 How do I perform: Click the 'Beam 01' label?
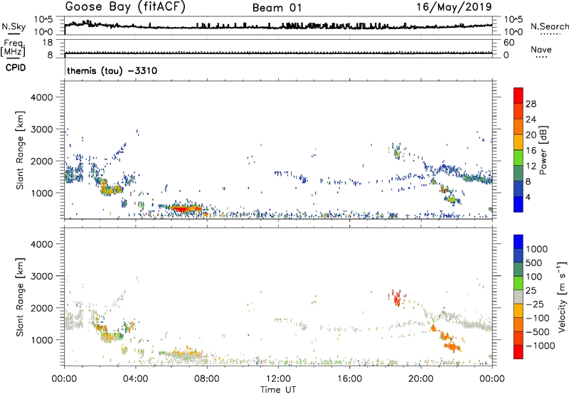pos(277,8)
